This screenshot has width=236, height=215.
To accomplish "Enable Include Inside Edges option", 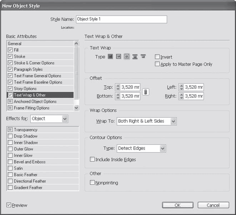I will click(92, 160).
